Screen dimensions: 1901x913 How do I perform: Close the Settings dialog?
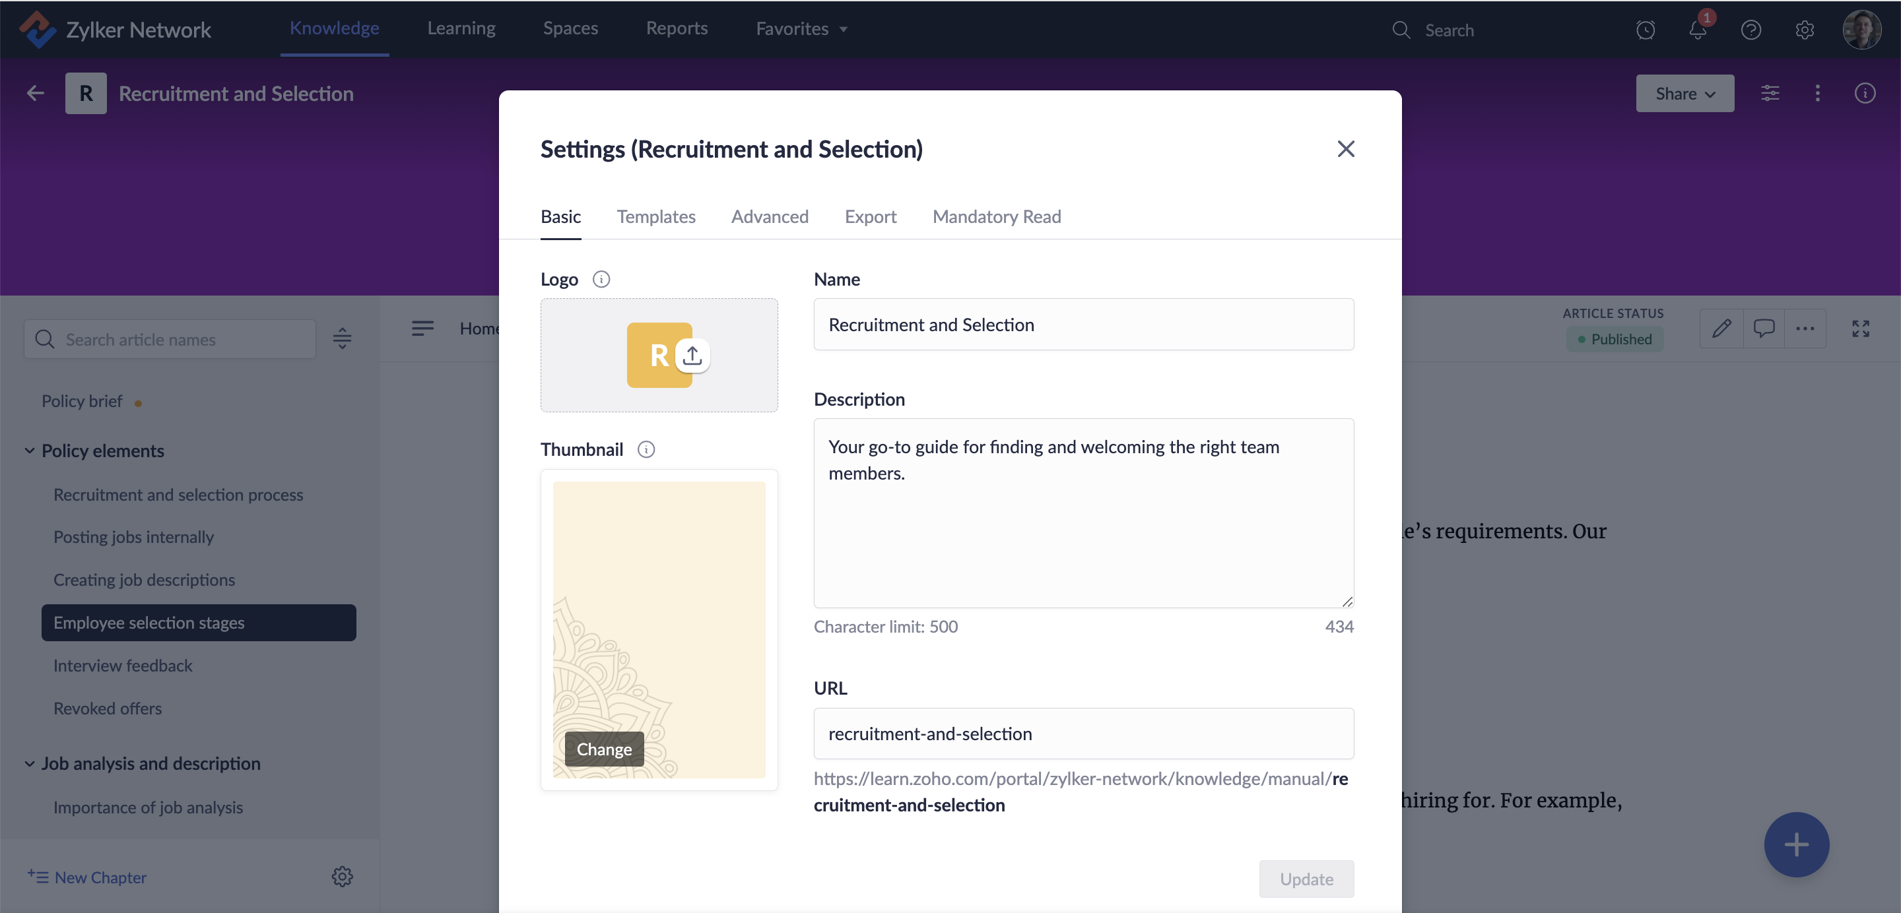1345,149
